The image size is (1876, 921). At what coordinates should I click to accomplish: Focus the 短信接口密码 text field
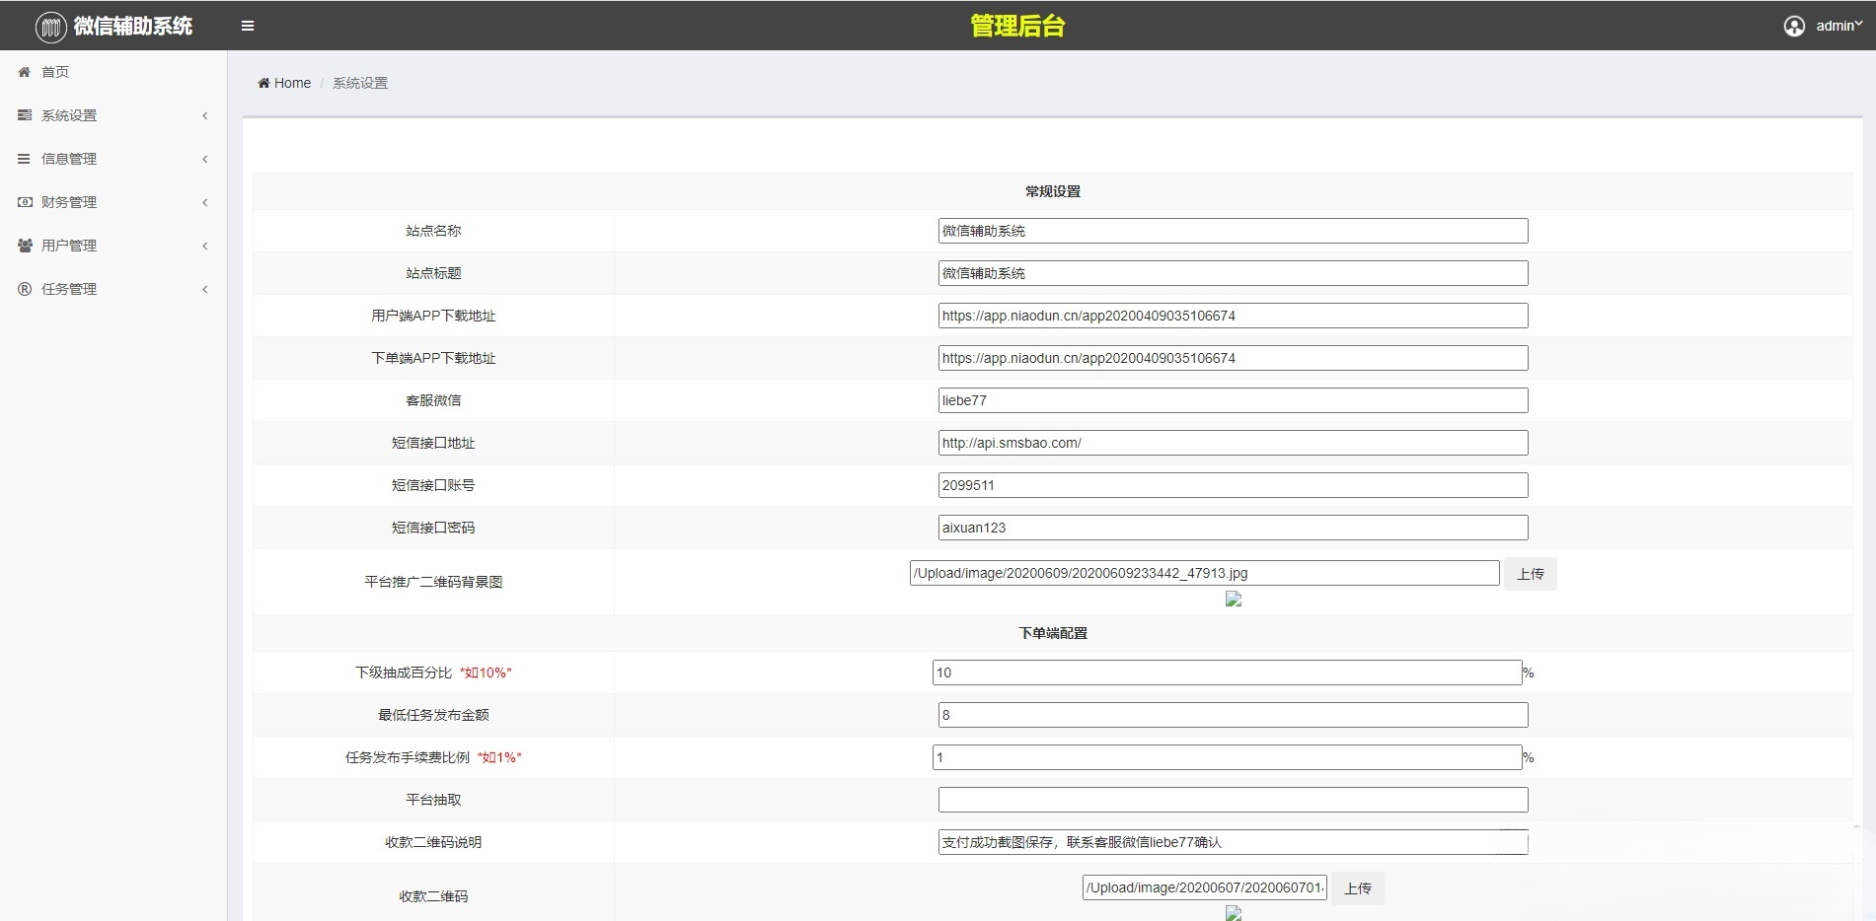1233,528
